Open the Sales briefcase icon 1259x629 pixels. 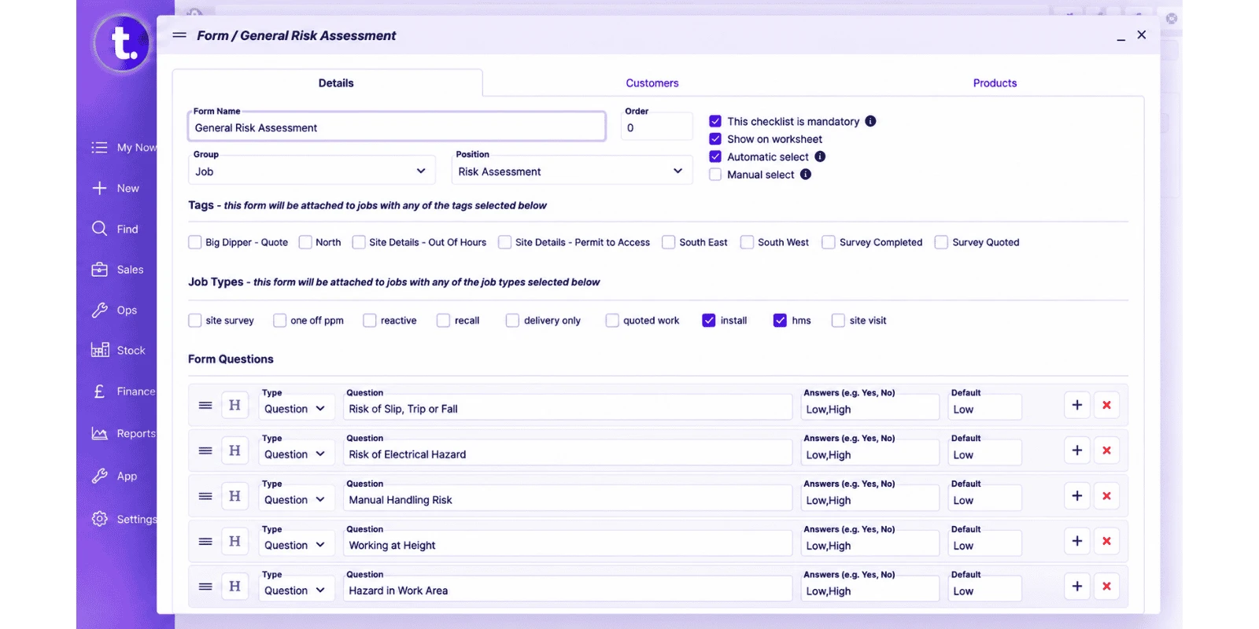(99, 270)
